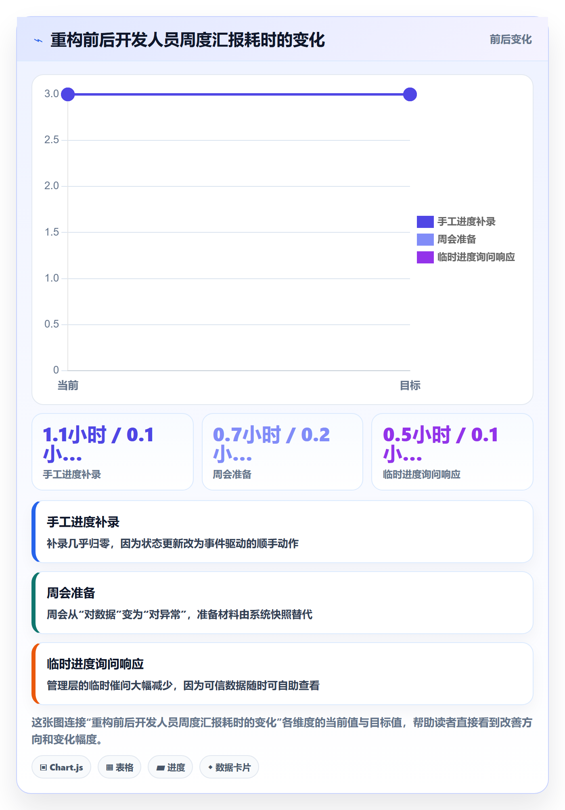Click description about 对数据 变为 对异常
Image resolution: width=565 pixels, height=810 pixels.
[180, 614]
